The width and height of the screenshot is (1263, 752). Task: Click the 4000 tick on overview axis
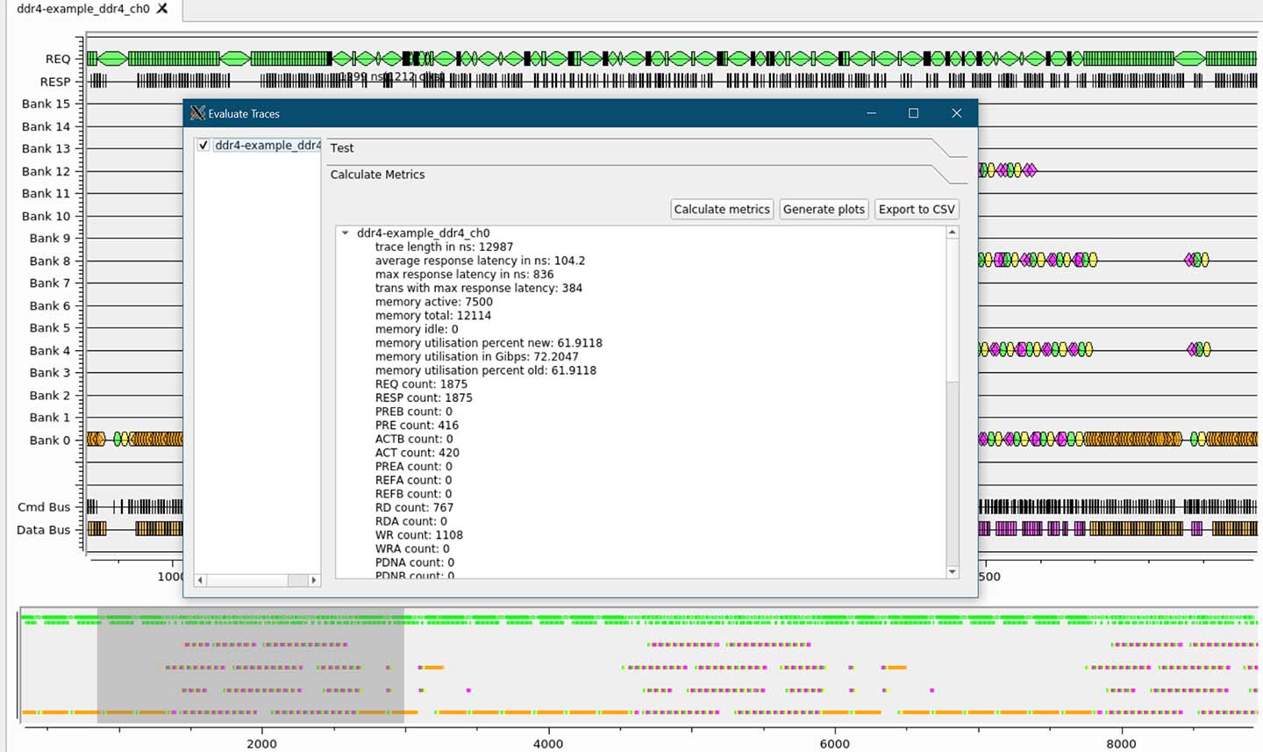click(548, 743)
